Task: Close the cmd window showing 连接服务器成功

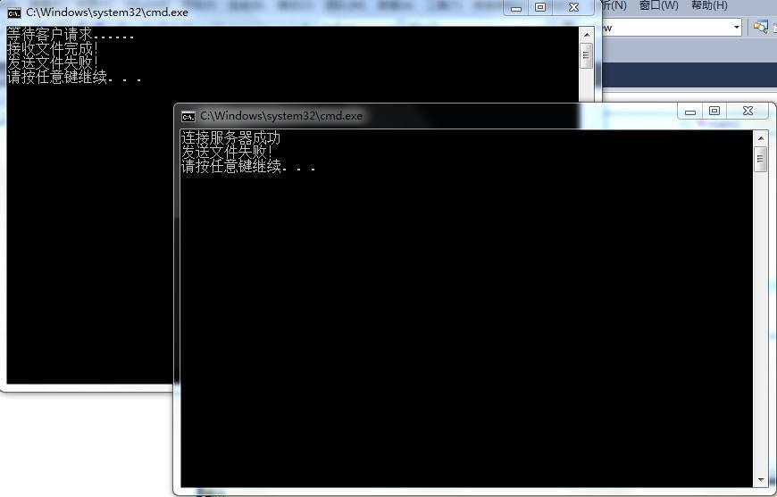Action: pyautogui.click(x=748, y=111)
